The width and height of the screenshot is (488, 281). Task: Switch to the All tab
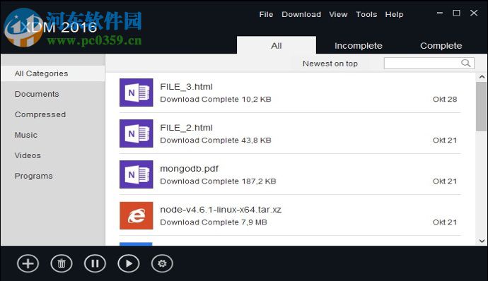277,45
